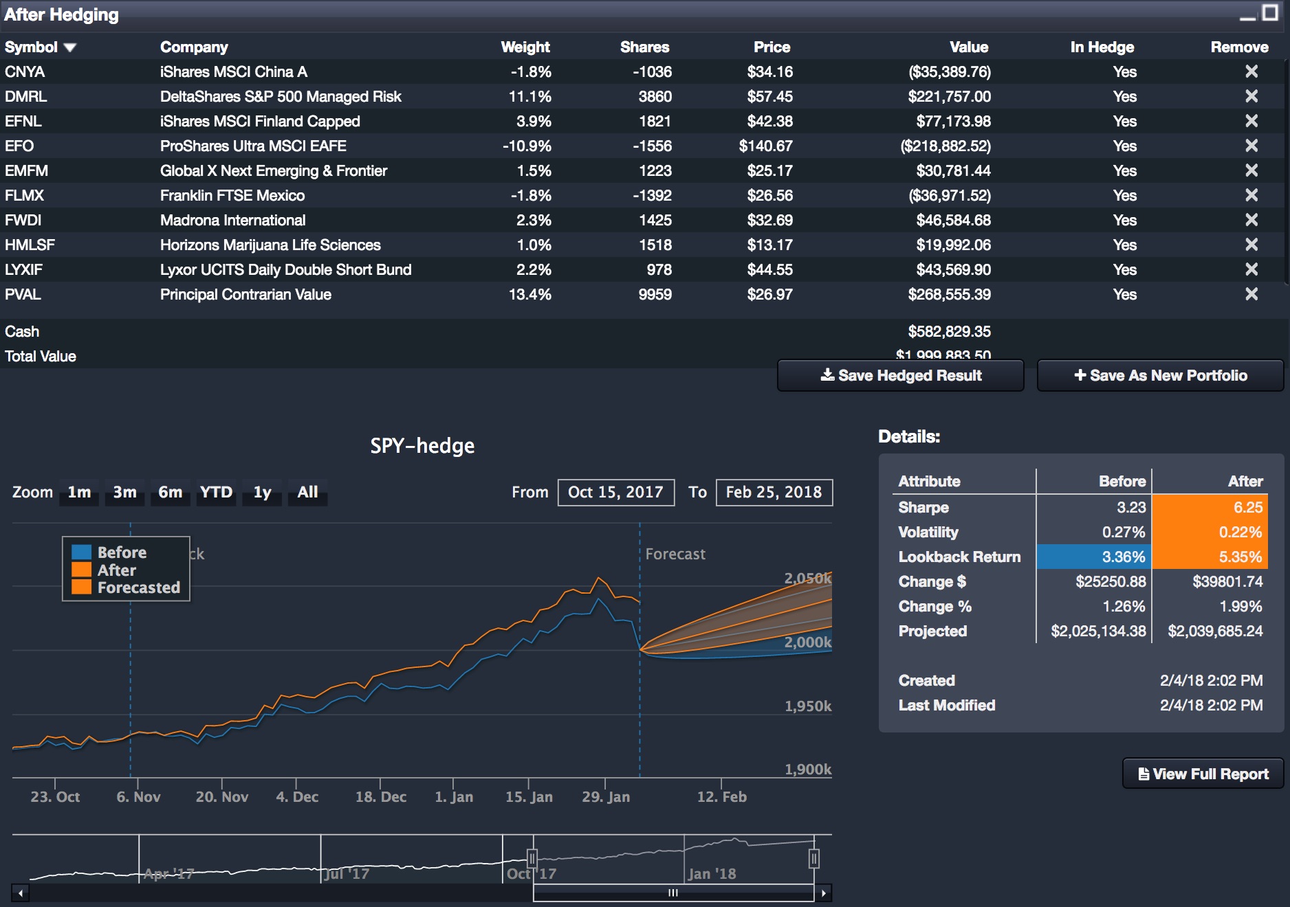1290x907 pixels.
Task: Remove the PVAL position
Action: (1253, 294)
